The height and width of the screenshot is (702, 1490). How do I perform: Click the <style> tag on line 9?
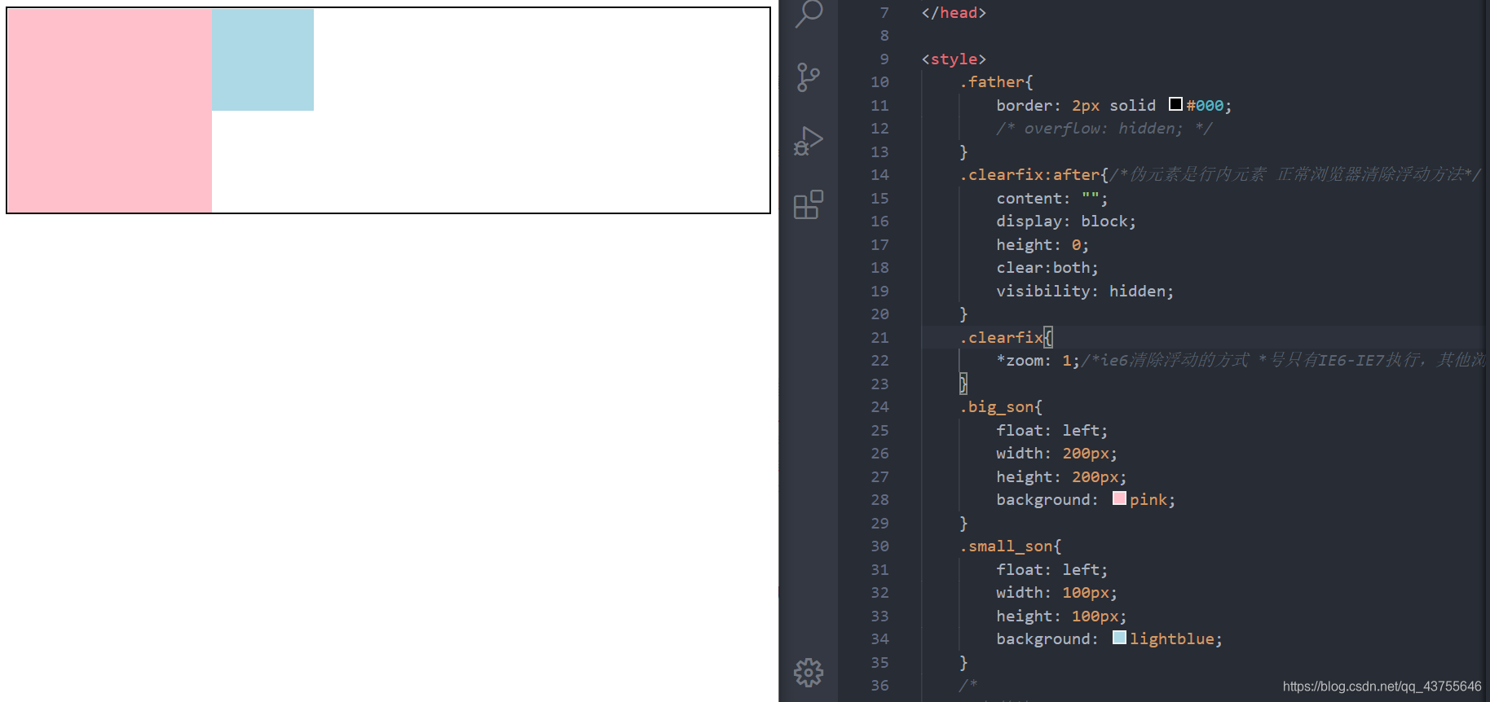click(x=954, y=59)
